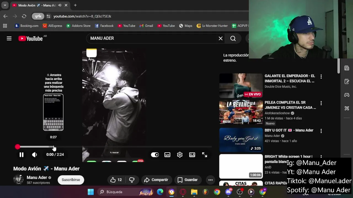Open more actions menu beside Guardar
The height and width of the screenshot is (198, 353).
210,180
